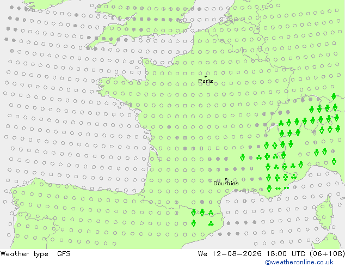Click the GFS model name text
Screen dimensions: 345x267
pos(64,254)
